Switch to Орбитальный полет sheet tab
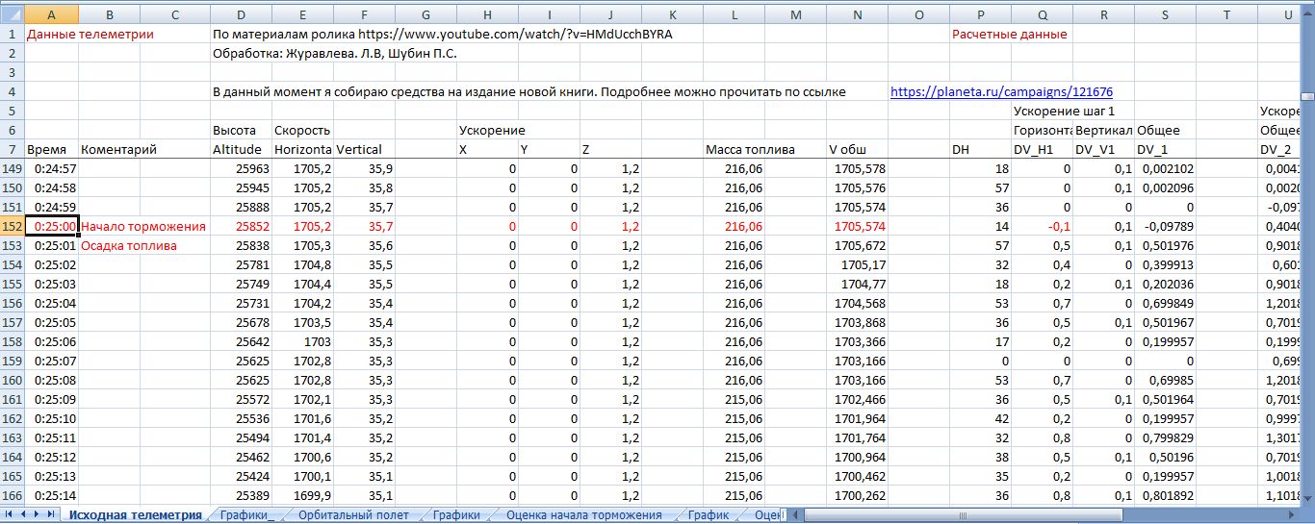1315x524 pixels. [353, 515]
